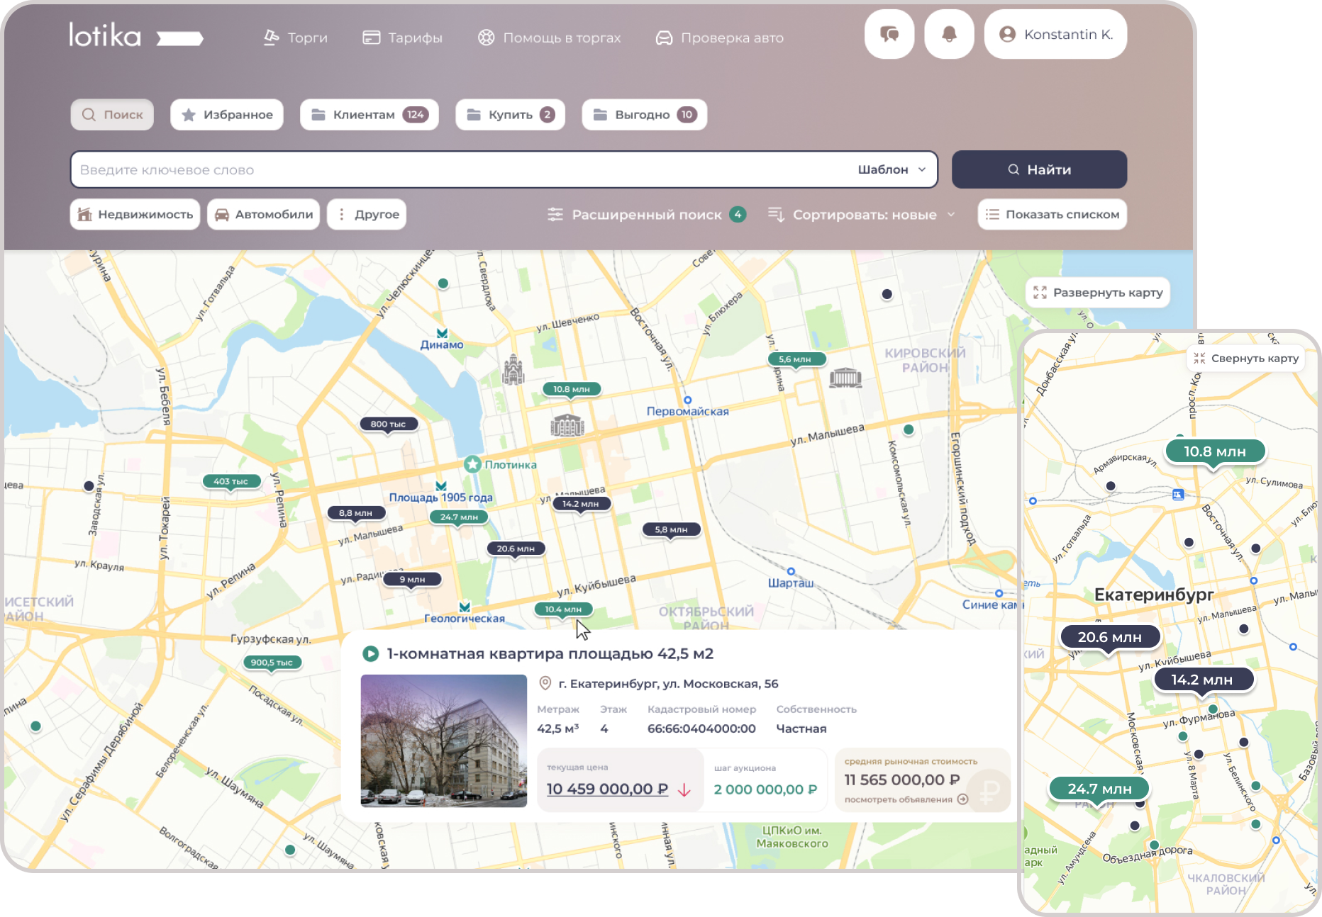Click the dark dot marker on Заводская ул.
This screenshot has height=917, width=1322.
click(89, 486)
